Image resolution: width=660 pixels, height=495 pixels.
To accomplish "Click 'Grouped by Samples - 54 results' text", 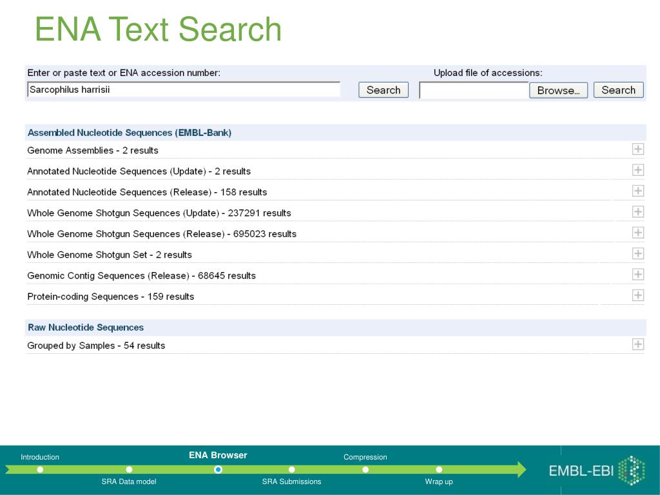I will point(96,345).
